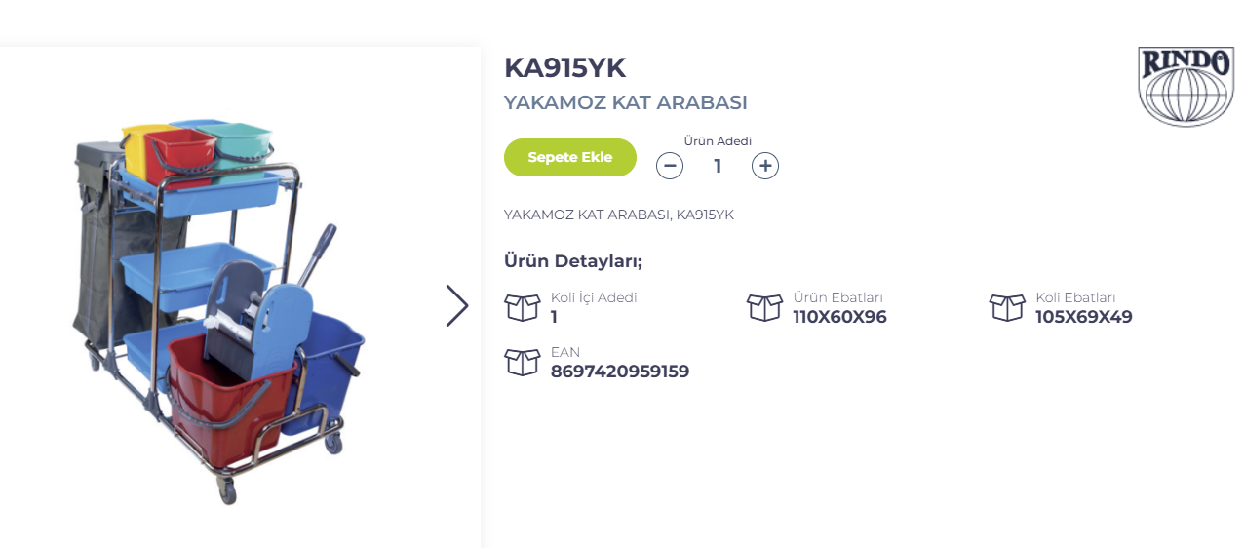Select the KA915YK product code title
Viewport: 1244px width, 548px height.
pos(564,67)
